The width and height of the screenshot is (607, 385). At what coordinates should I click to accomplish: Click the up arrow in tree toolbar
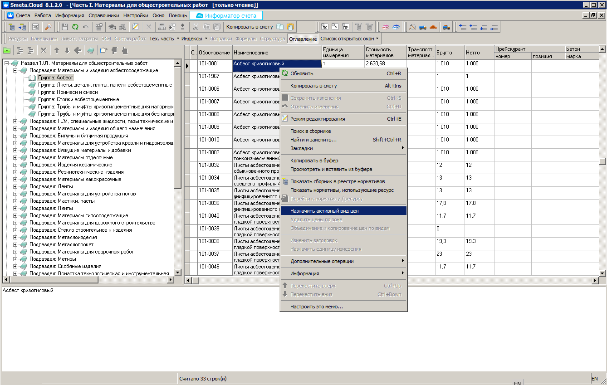pos(57,50)
